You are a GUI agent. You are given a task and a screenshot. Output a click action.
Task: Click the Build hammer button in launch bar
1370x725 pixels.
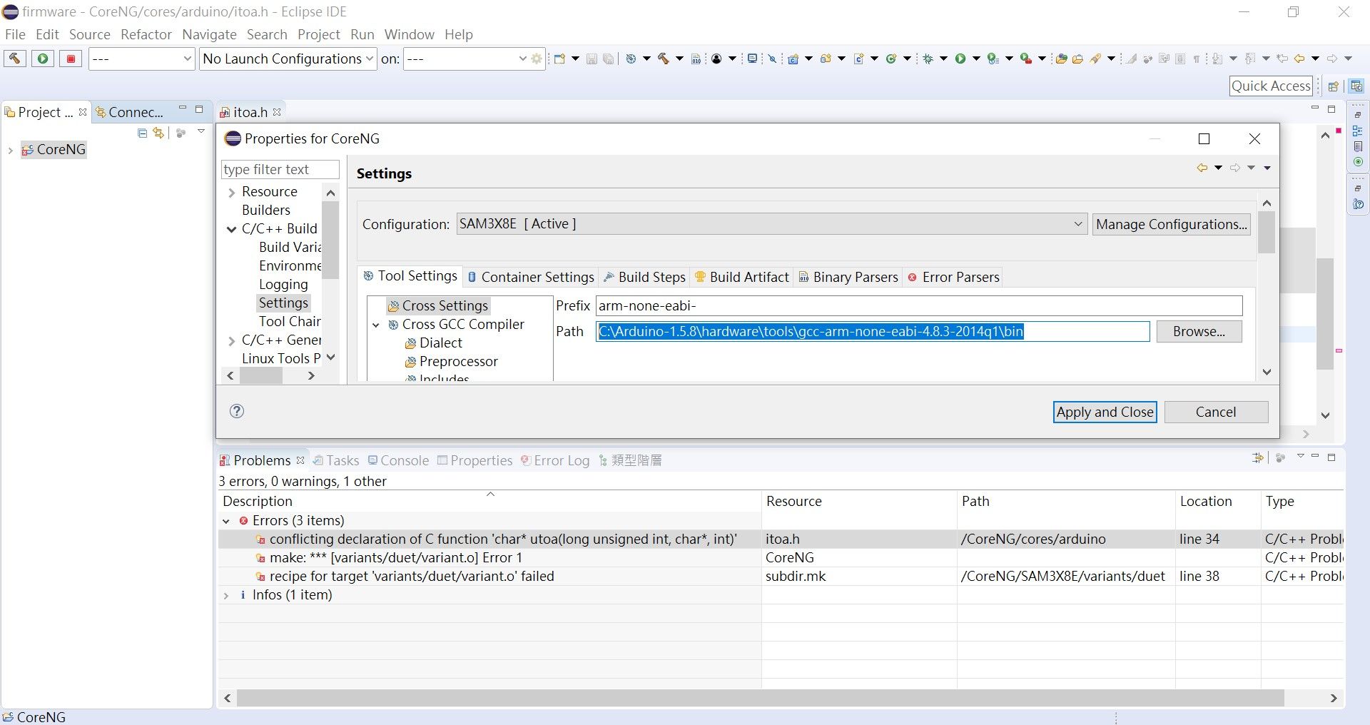click(14, 59)
